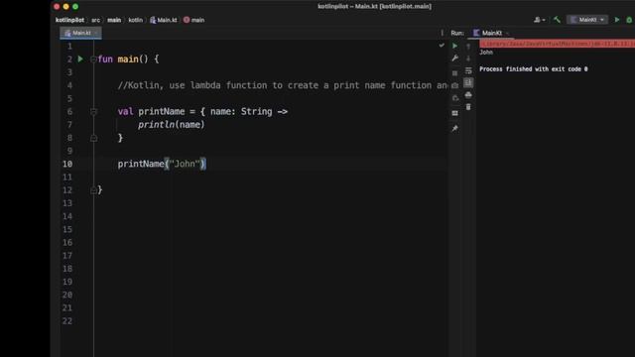Build project with the hammer icon
Screen dimensions: 635x357
[x=557, y=20]
